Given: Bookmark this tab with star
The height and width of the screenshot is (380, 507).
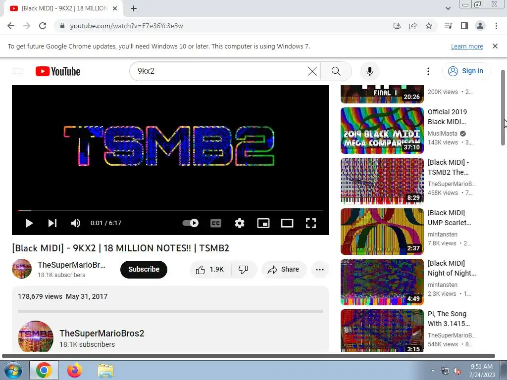Looking at the screenshot, I should [428, 26].
